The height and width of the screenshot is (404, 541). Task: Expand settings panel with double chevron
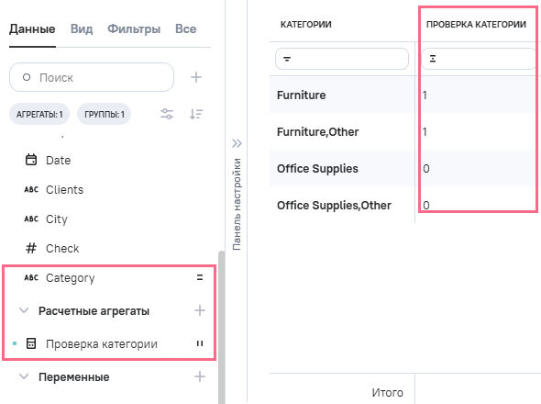[x=237, y=143]
